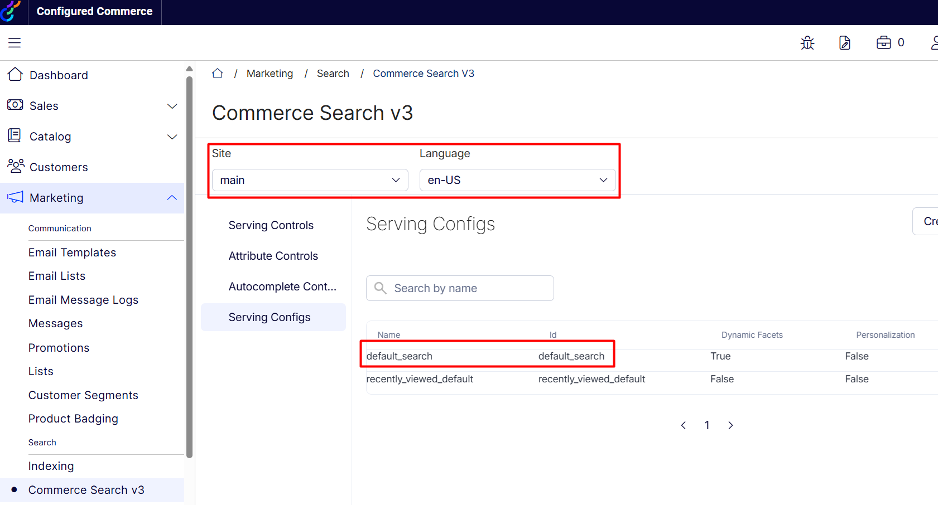This screenshot has height=505, width=938.
Task: Click False Personalization value for recently_viewed_default
Action: (857, 379)
